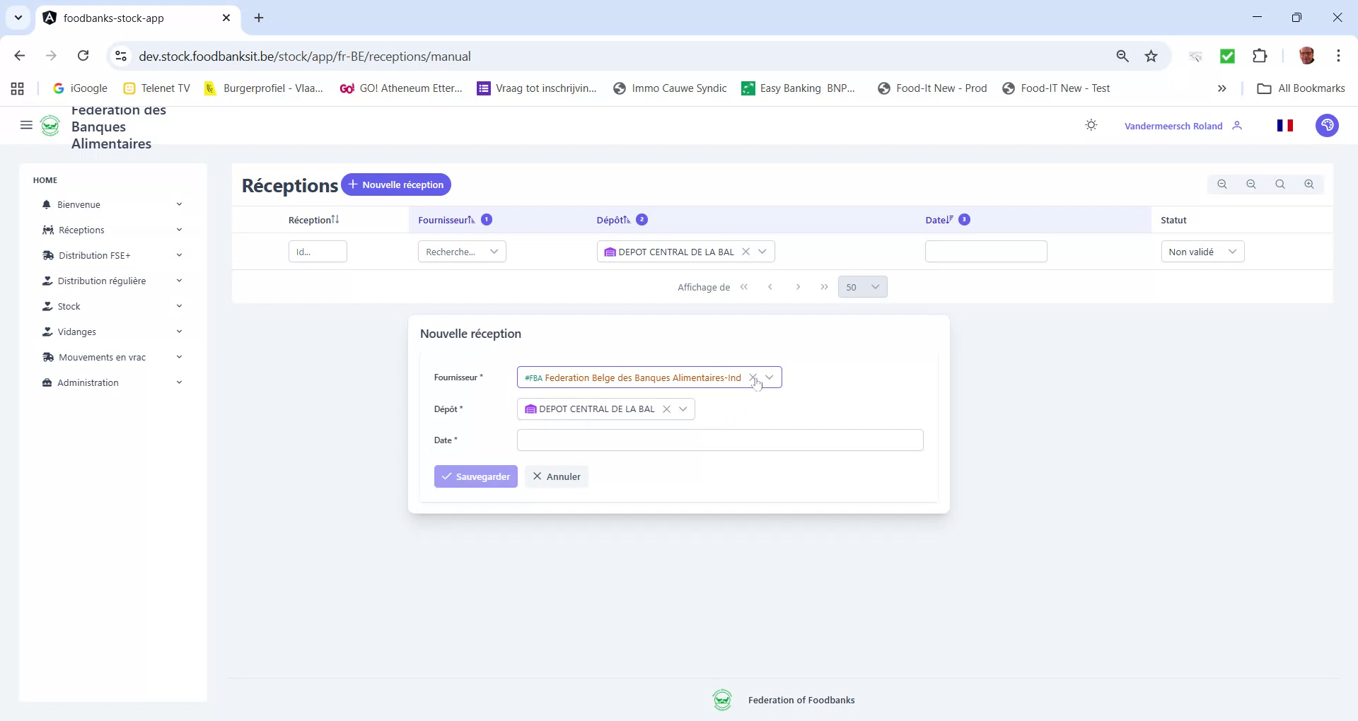Click the Date input field in the dialog

point(719,440)
